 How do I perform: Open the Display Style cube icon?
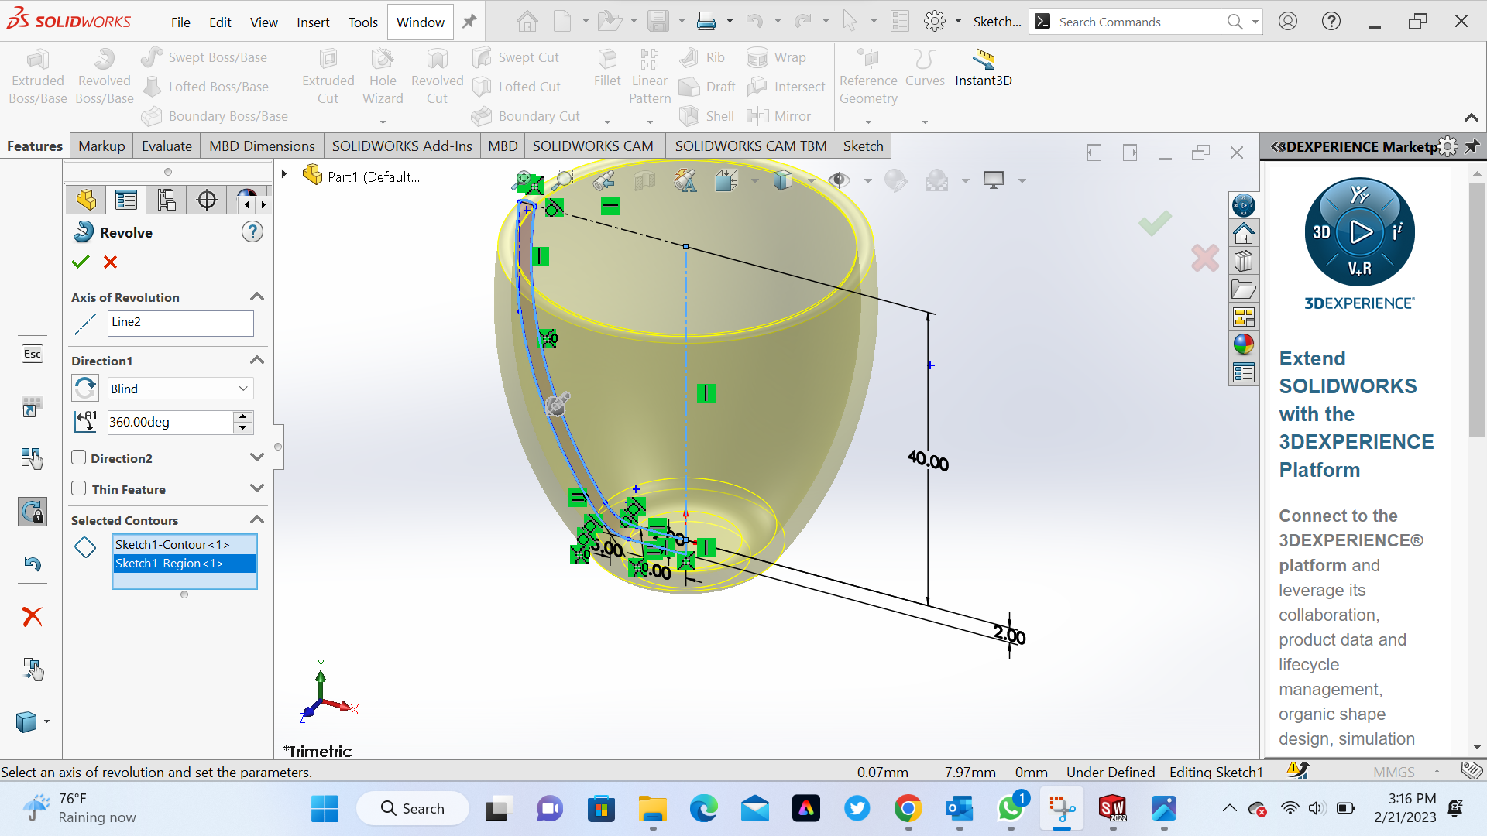783,180
